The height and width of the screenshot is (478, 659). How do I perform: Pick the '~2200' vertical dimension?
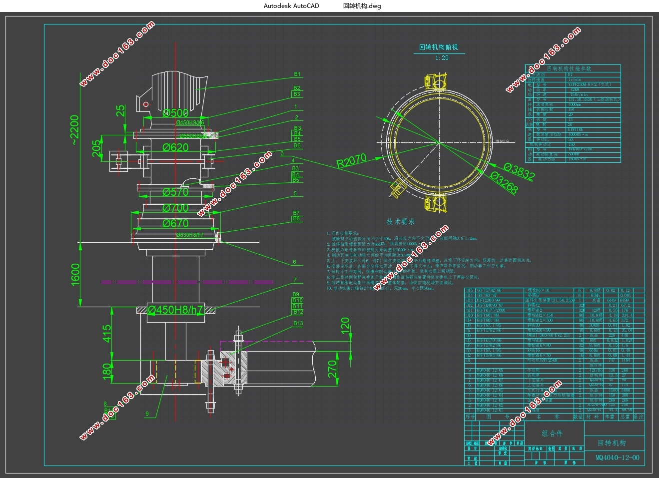pyautogui.click(x=75, y=130)
